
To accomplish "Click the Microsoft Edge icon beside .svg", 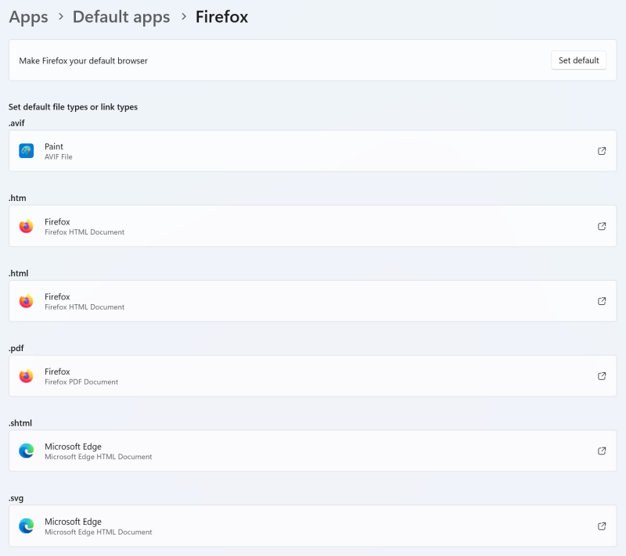I will [x=26, y=526].
